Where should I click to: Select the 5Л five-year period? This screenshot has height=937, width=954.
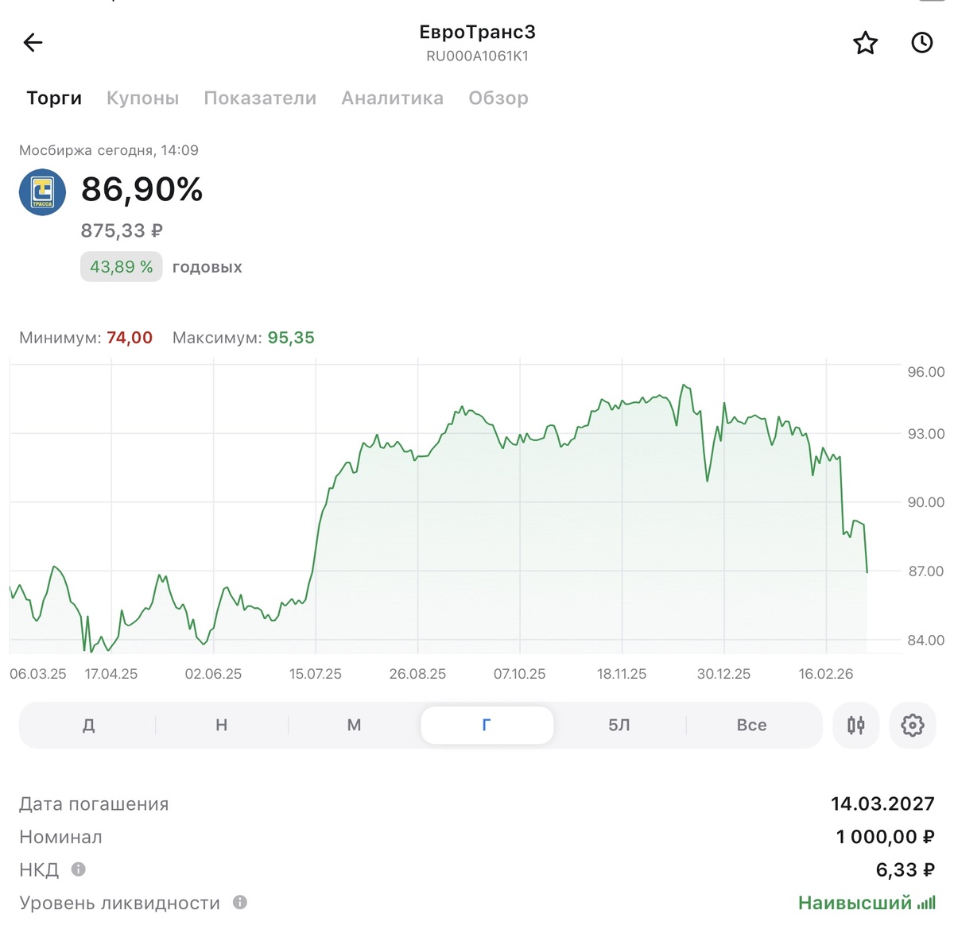[619, 725]
